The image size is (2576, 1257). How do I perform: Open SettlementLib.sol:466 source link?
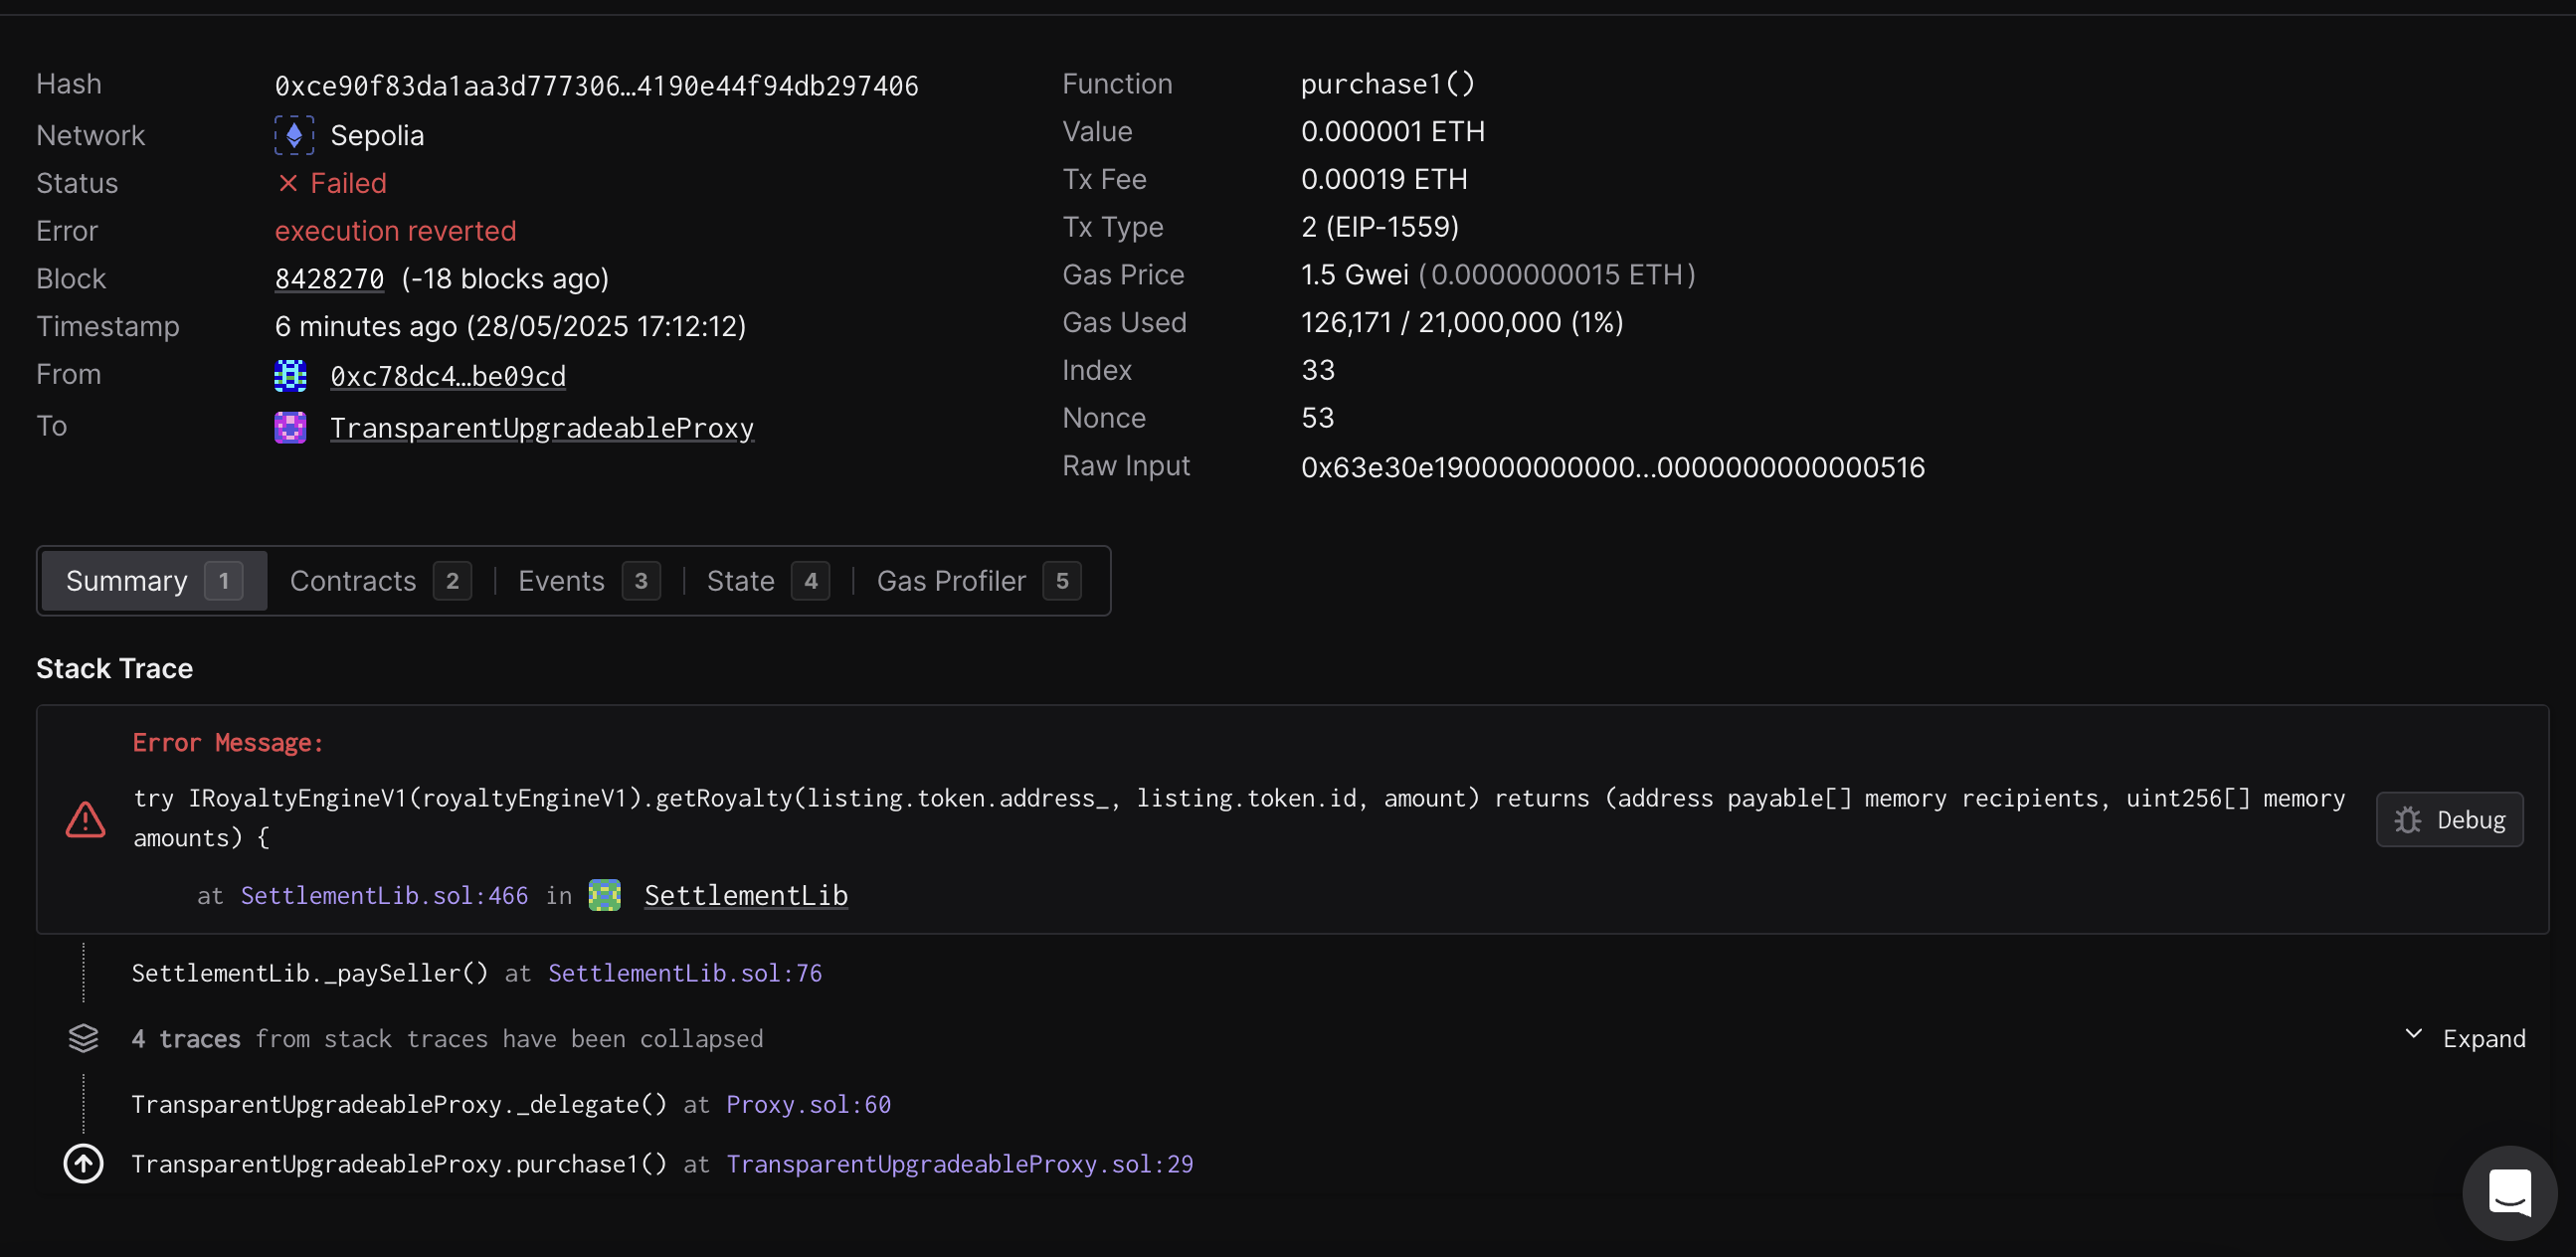pyautogui.click(x=384, y=895)
